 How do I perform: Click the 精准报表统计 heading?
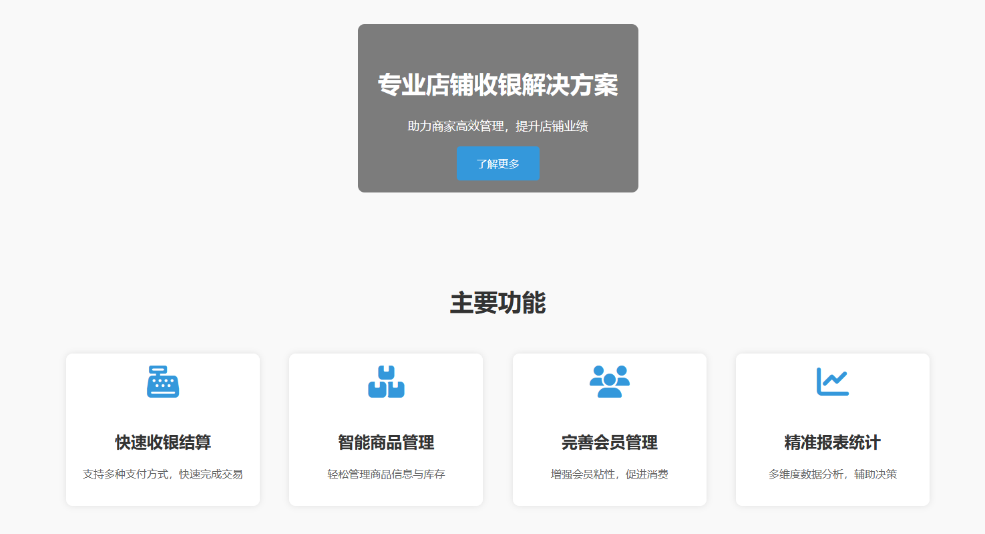pos(833,442)
